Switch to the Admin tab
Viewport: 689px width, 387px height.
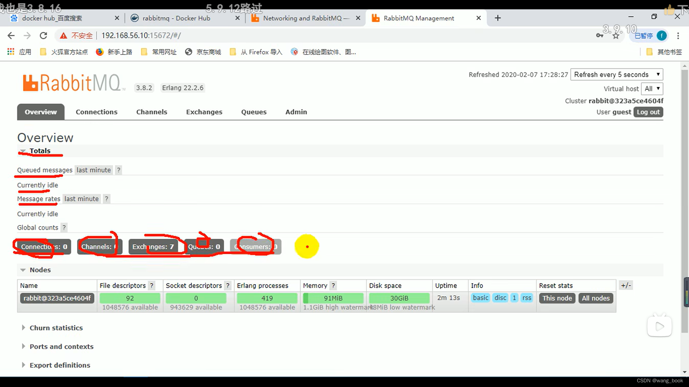pos(296,111)
